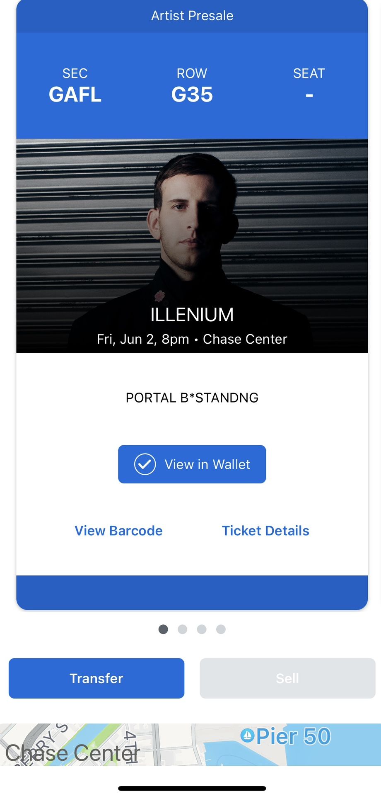Click the checkmark icon in View in Wallet
The height and width of the screenshot is (796, 381).
point(144,464)
